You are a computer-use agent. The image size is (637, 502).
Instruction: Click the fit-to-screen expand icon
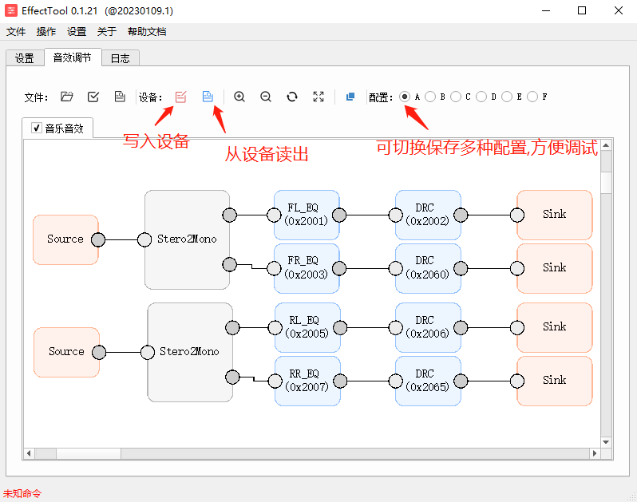click(x=318, y=97)
